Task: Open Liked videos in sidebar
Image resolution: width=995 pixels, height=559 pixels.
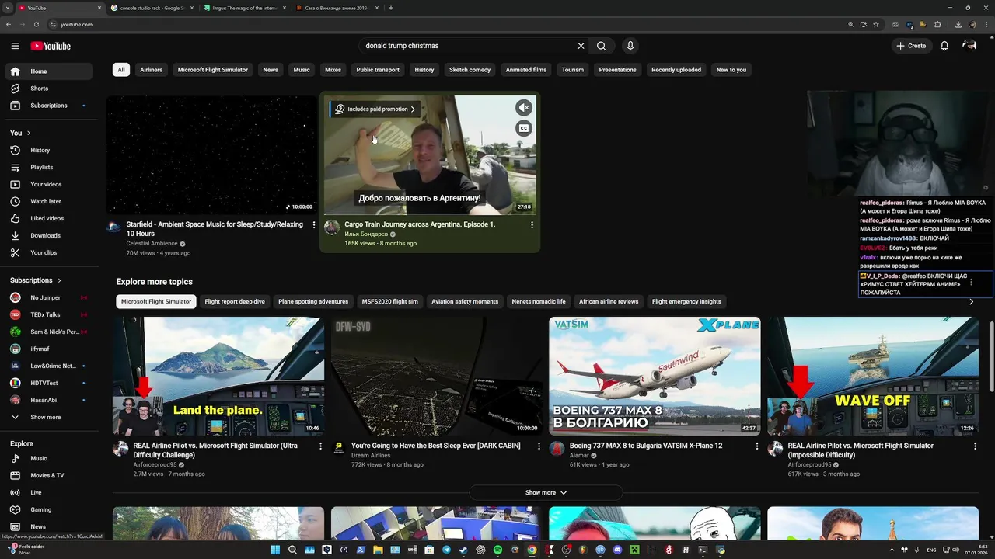Action: [x=48, y=219]
